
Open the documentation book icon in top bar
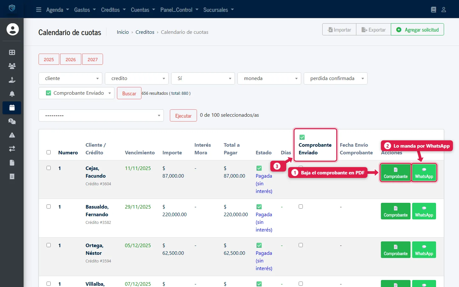[433, 10]
